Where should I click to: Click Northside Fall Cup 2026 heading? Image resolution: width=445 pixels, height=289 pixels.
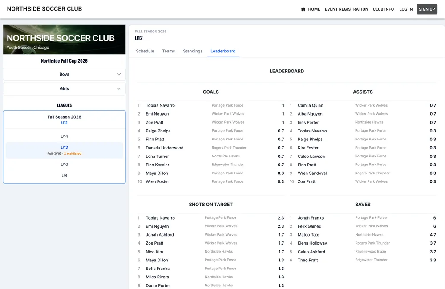(65, 61)
